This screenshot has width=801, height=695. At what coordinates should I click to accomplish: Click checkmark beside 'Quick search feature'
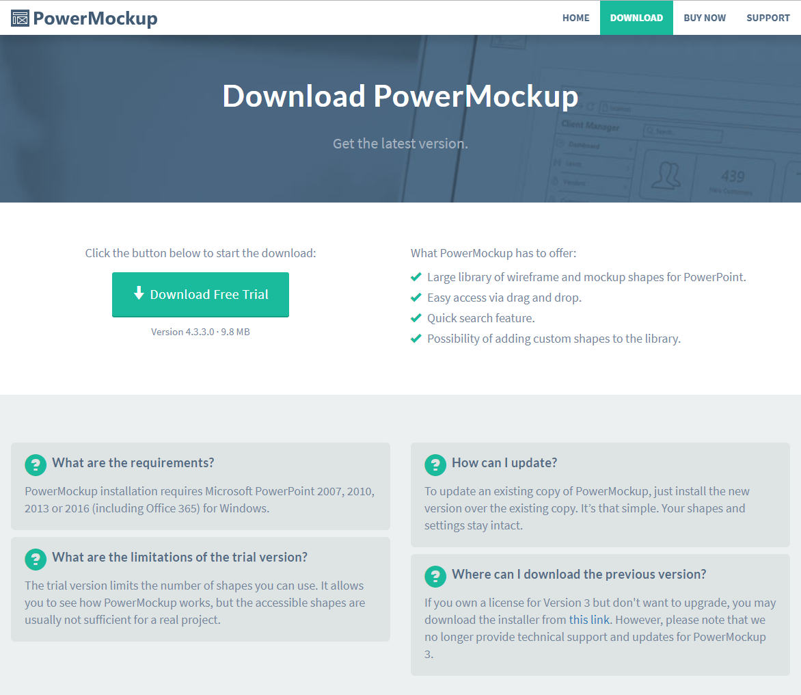point(416,317)
